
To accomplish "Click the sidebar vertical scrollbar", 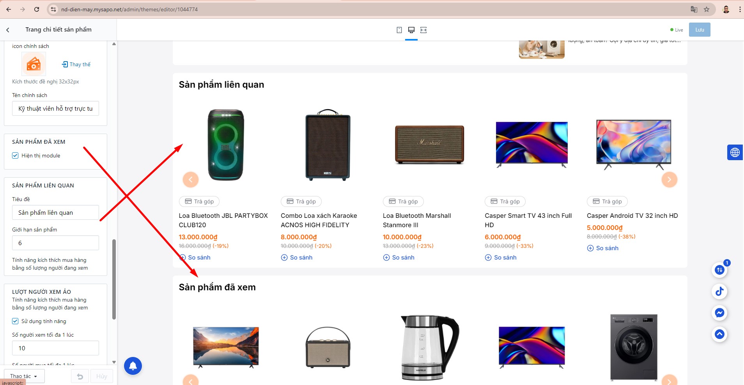I will 114,279.
